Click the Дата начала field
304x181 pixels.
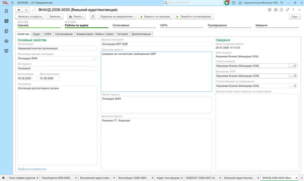pos(27,78)
